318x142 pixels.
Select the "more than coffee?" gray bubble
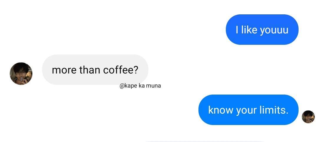[95, 70]
